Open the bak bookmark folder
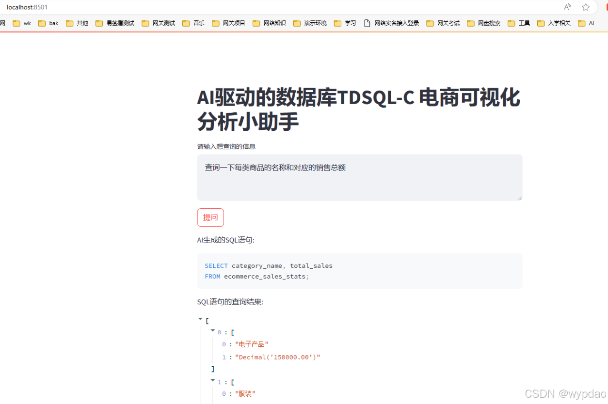 point(48,23)
